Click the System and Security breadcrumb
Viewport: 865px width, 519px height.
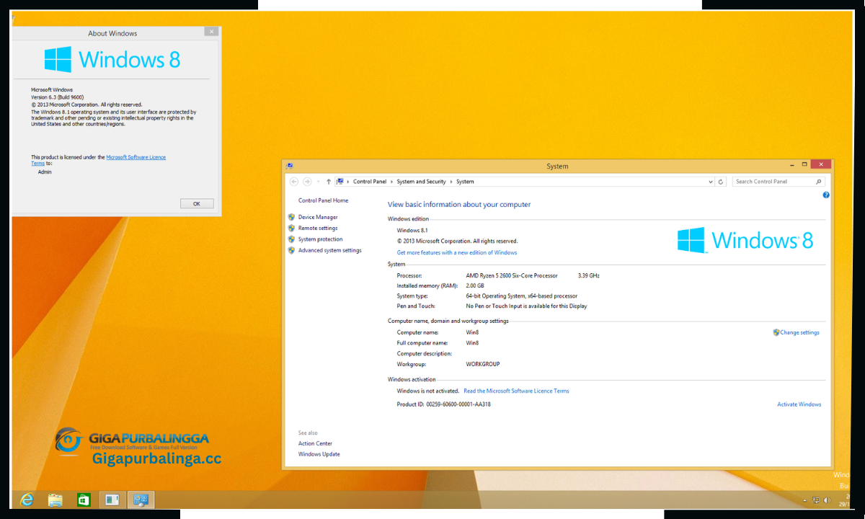(421, 182)
